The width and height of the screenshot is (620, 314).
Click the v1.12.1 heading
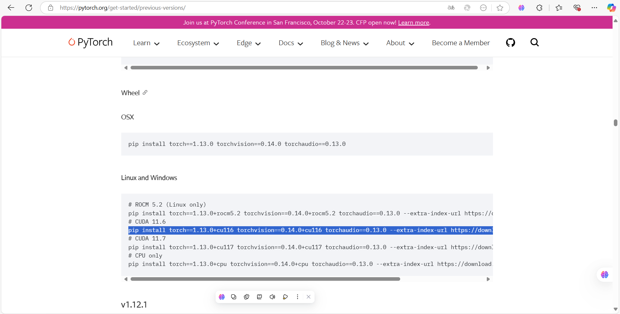[x=134, y=304]
